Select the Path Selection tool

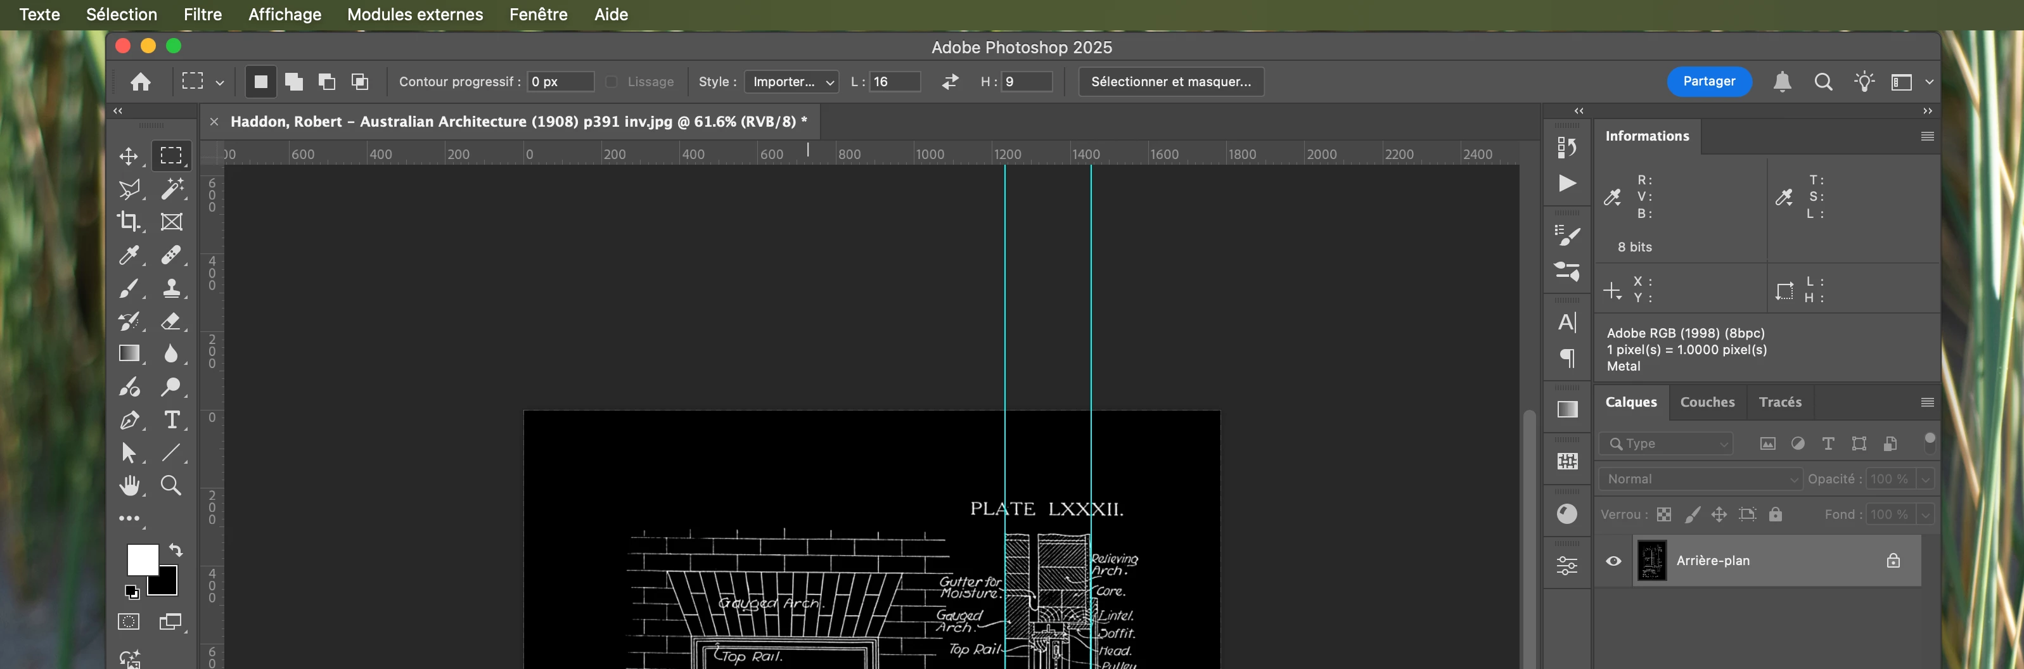(129, 453)
